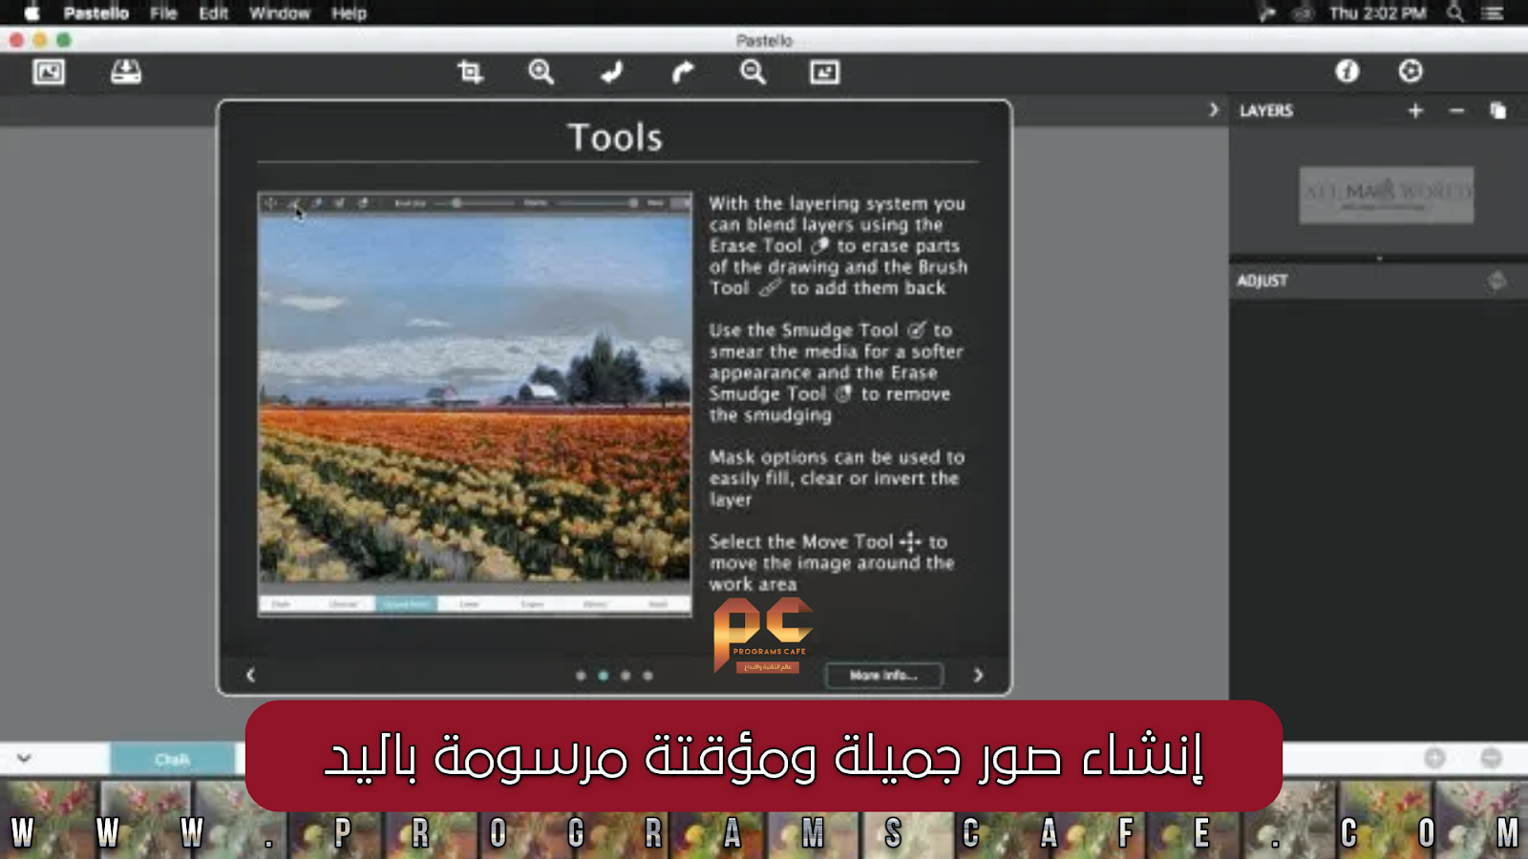1528x859 pixels.
Task: Open the Window menu
Action: tap(279, 13)
